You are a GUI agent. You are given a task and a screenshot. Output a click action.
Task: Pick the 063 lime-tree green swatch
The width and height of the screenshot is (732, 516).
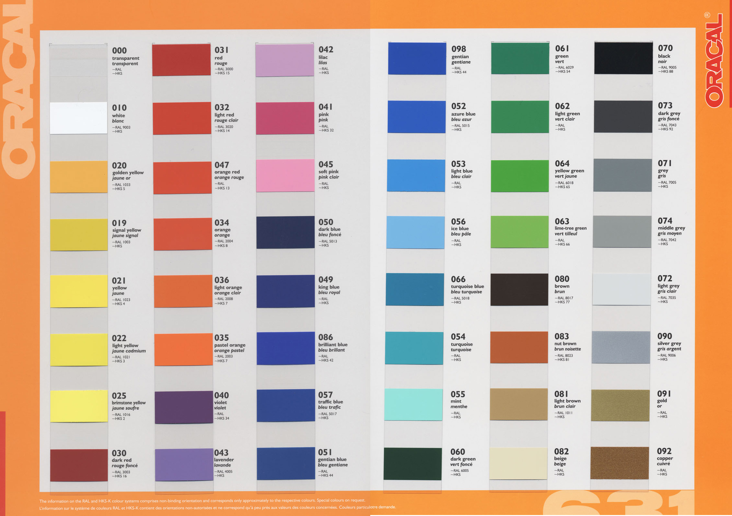[x=519, y=232]
